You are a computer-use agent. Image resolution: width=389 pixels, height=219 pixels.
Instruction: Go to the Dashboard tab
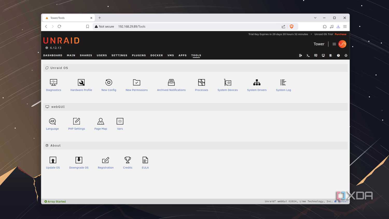pyautogui.click(x=53, y=55)
